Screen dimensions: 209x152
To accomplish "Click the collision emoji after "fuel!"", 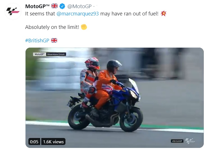I will pos(163,13).
